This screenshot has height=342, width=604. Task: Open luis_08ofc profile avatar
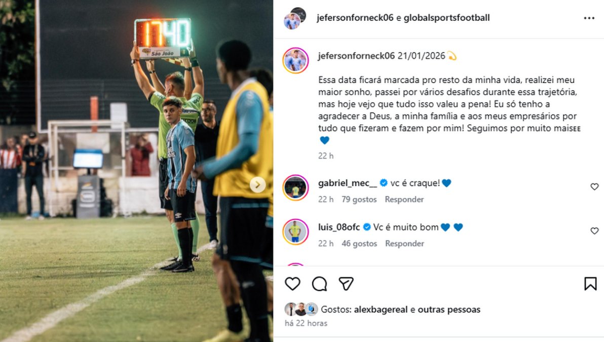tap(295, 232)
